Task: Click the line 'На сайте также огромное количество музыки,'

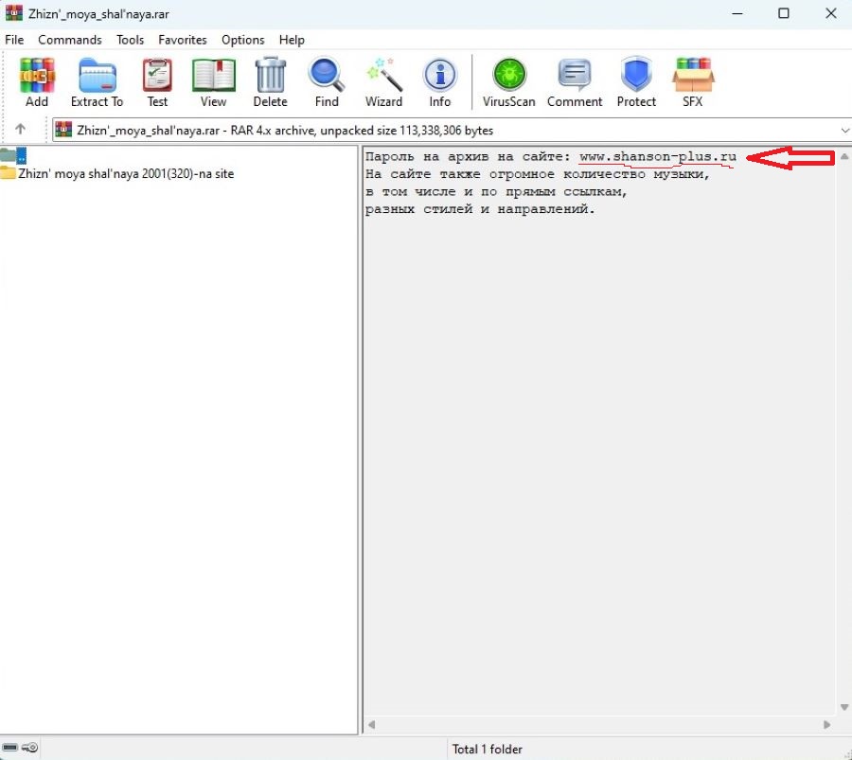Action: pyautogui.click(x=538, y=174)
